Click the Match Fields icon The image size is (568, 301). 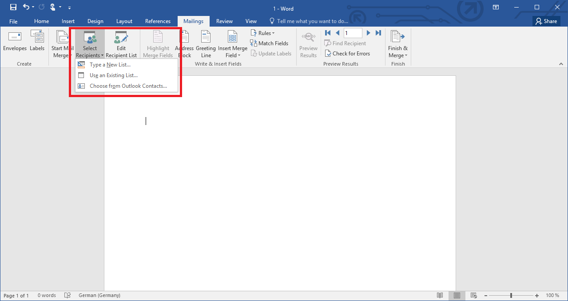point(270,43)
